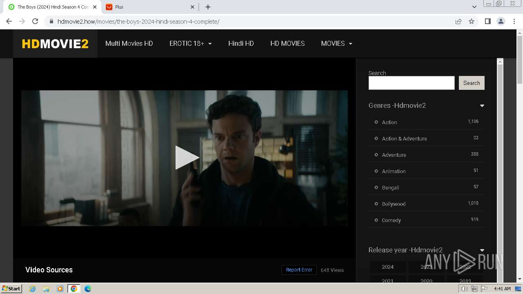Click the Chrome taskbar icon
The image size is (523, 294).
pos(74,289)
